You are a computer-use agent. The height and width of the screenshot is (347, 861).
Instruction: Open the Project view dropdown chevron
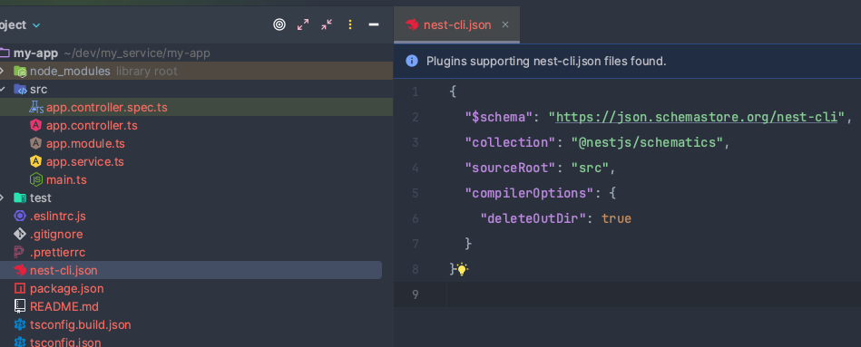tap(36, 25)
